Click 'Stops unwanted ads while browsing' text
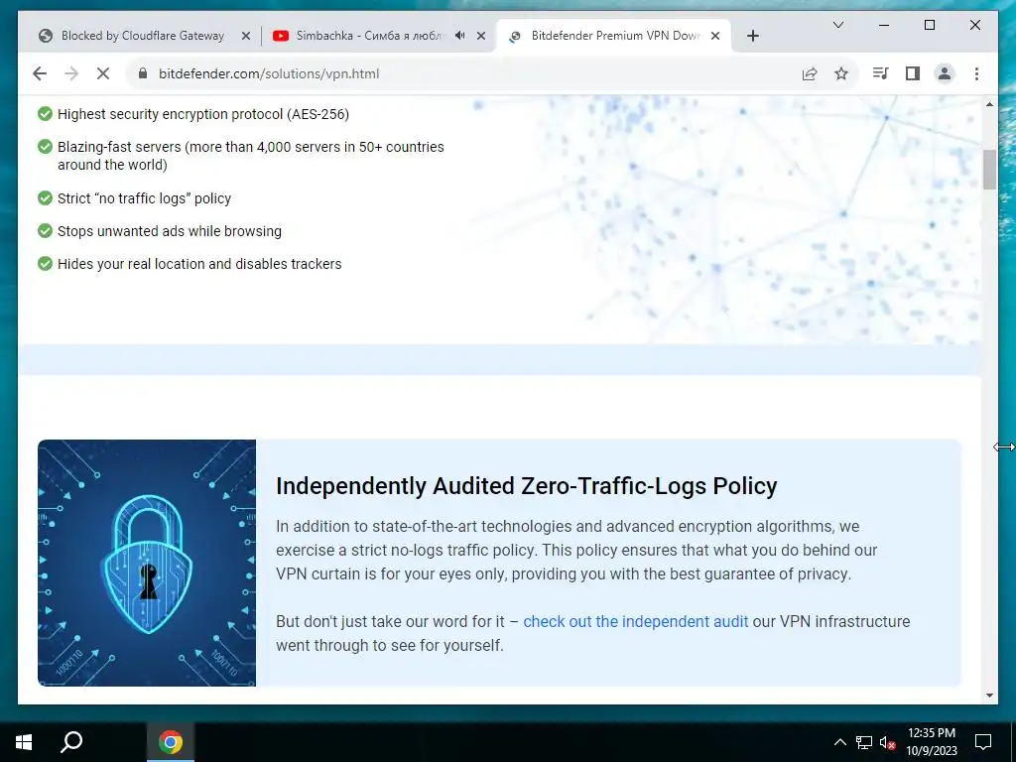1016x762 pixels. point(169,231)
